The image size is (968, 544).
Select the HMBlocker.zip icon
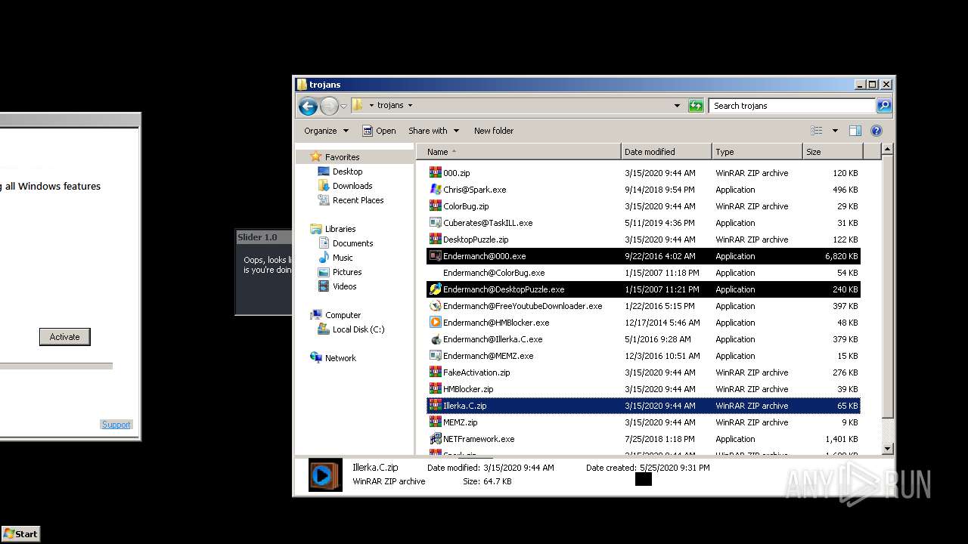click(x=435, y=389)
